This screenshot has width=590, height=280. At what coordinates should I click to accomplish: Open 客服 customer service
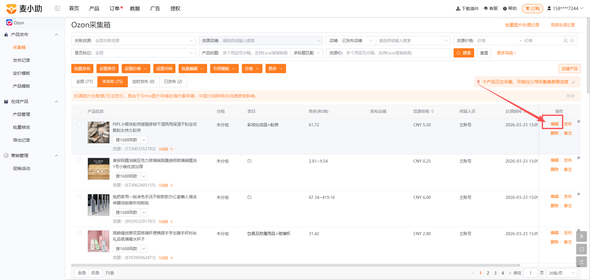[x=490, y=8]
